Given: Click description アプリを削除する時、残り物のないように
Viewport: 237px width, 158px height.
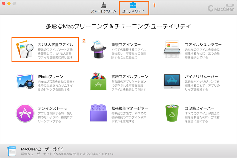Looking at the screenshot, I should (x=55, y=117).
